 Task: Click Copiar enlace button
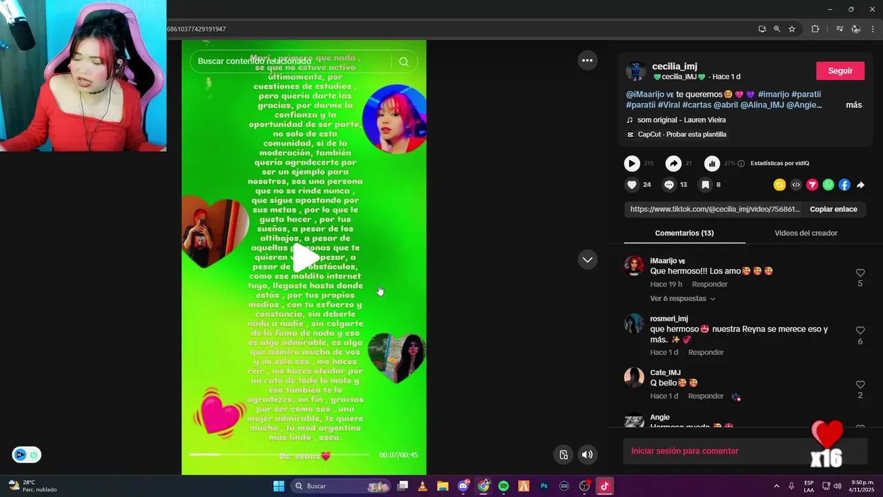(x=833, y=209)
